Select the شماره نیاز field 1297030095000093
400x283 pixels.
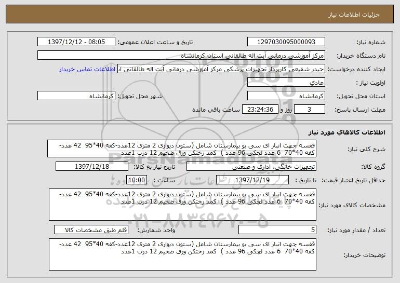point(286,42)
